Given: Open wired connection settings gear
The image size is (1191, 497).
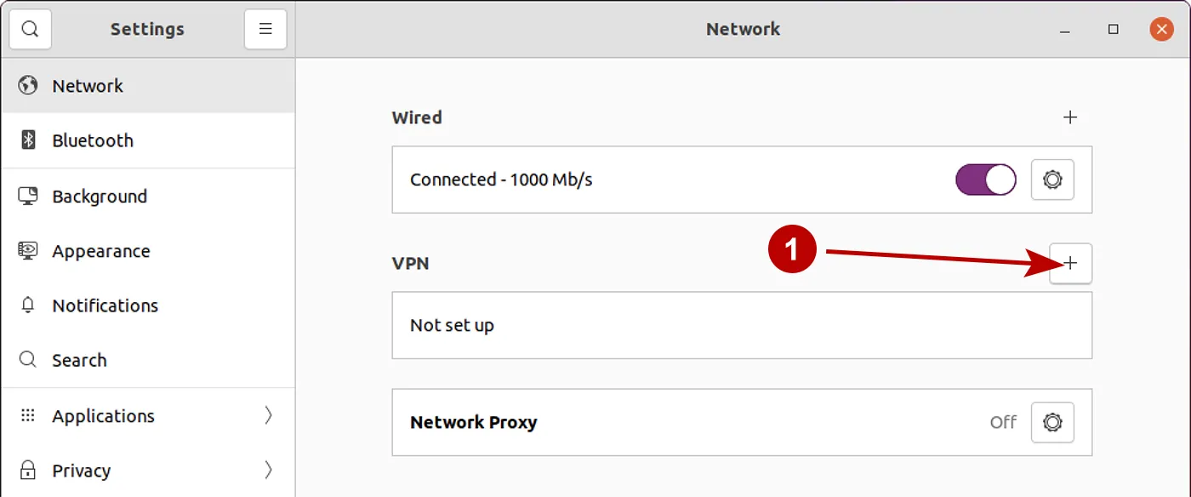Looking at the screenshot, I should pos(1052,180).
